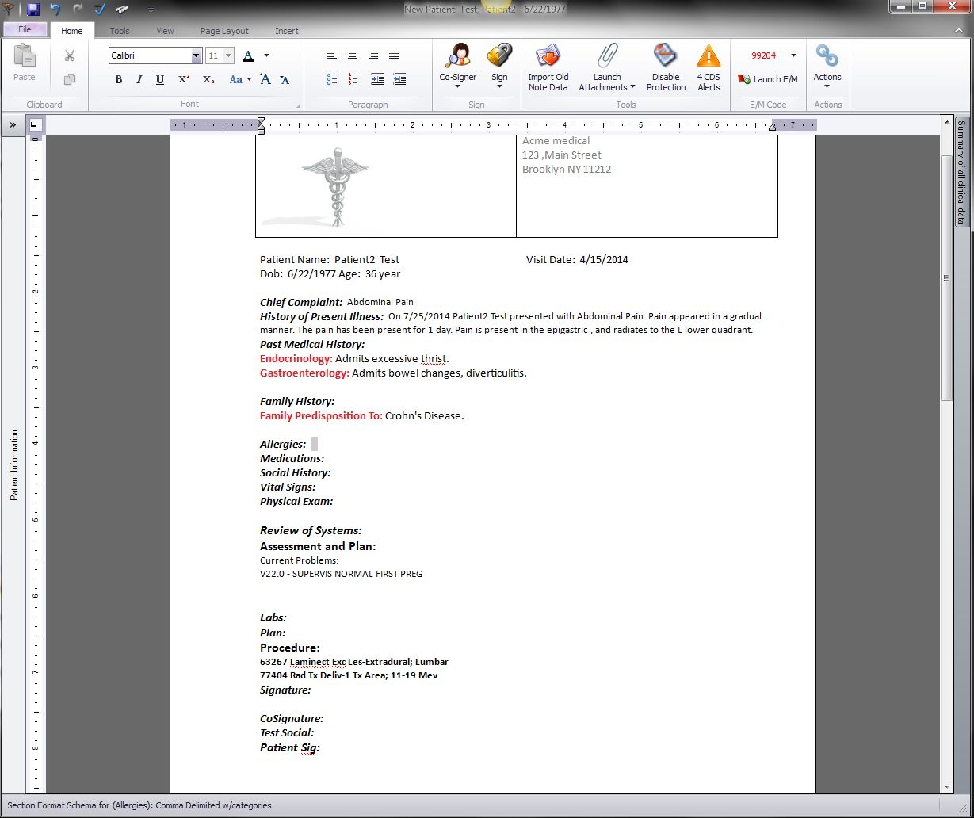Click the red Endocrinology heading

(x=296, y=358)
